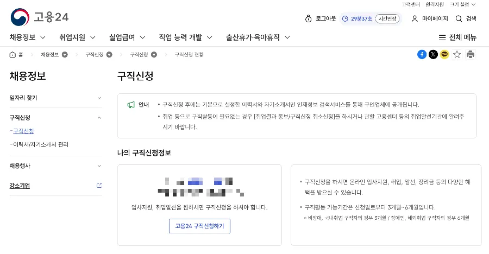Open 이력서/자기소개서 관리 sidebar link
489x254 pixels.
click(41, 144)
